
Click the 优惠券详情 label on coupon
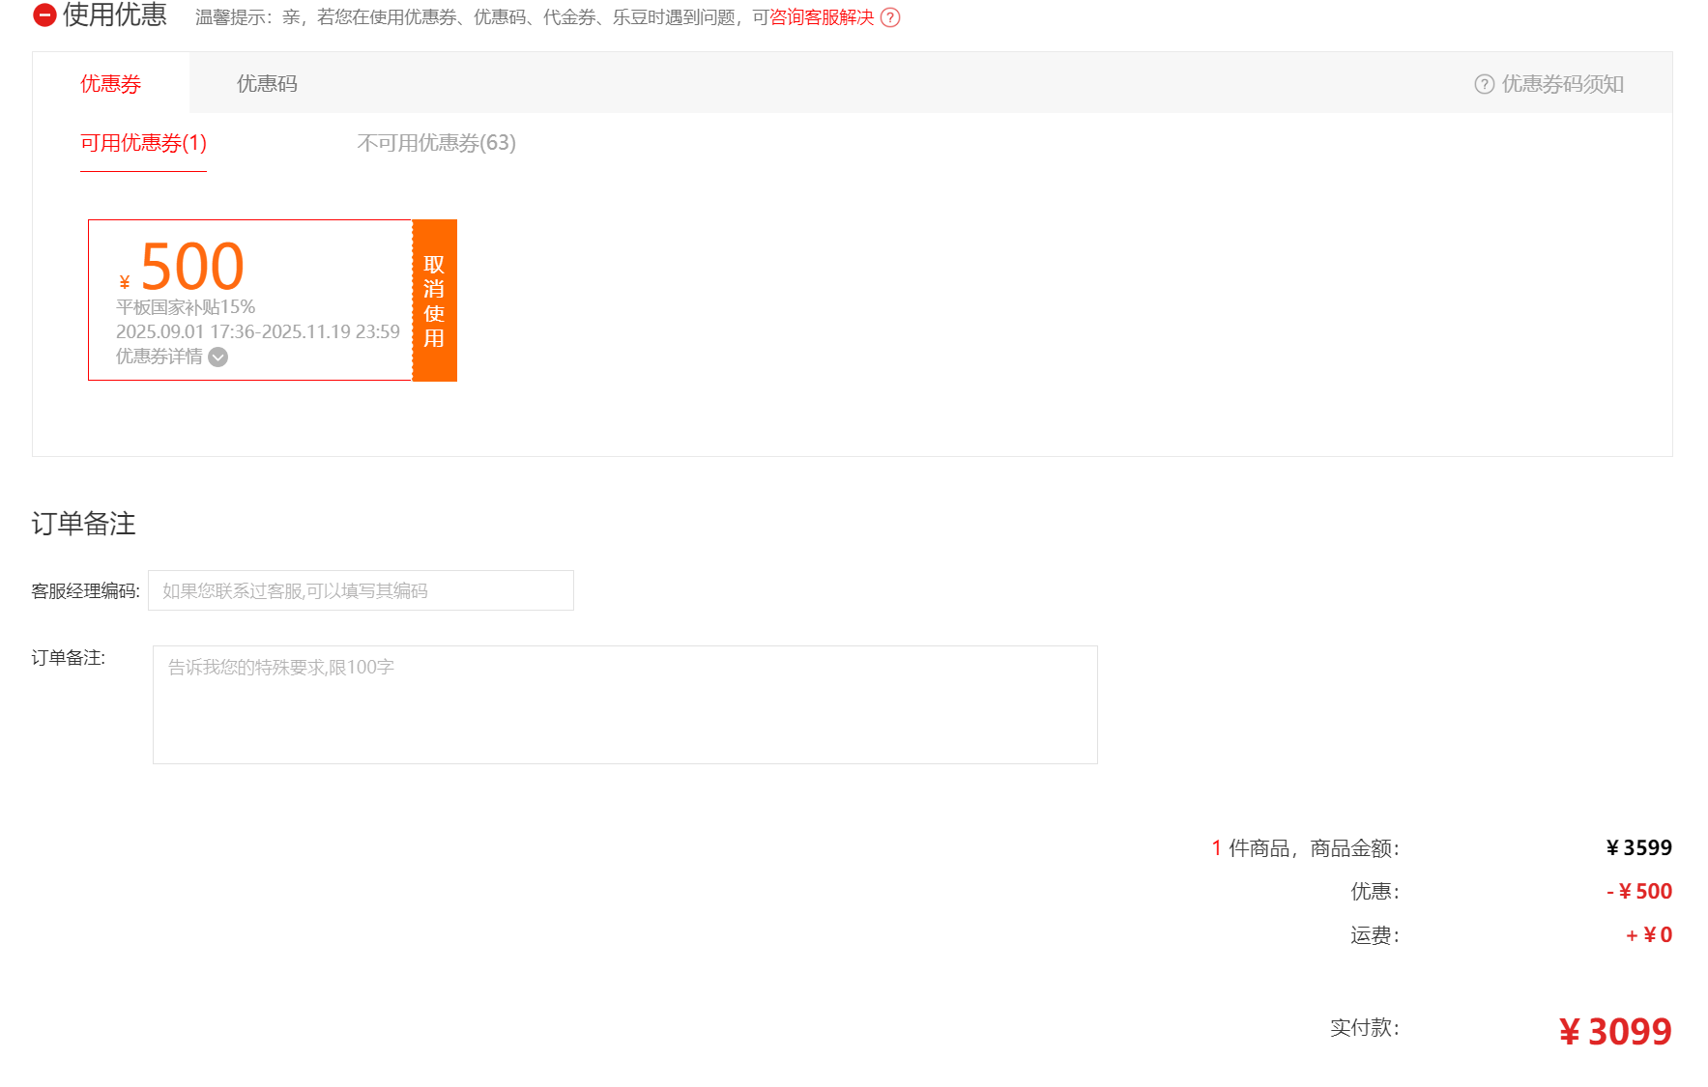159,357
